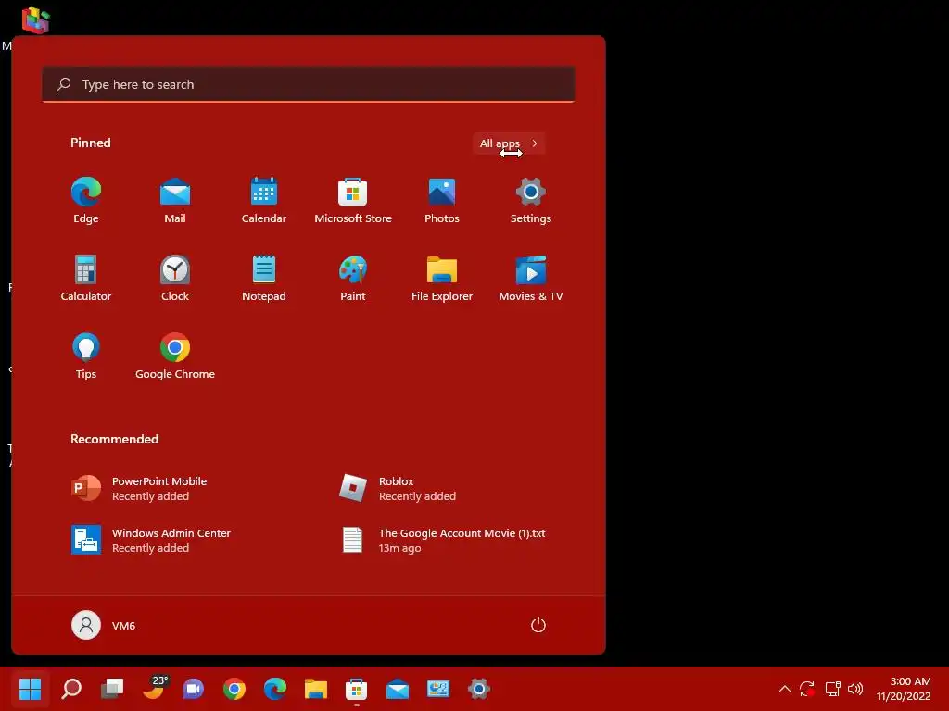The height and width of the screenshot is (711, 949).
Task: Open the Control Panel taskbar icon
Action: (438, 689)
